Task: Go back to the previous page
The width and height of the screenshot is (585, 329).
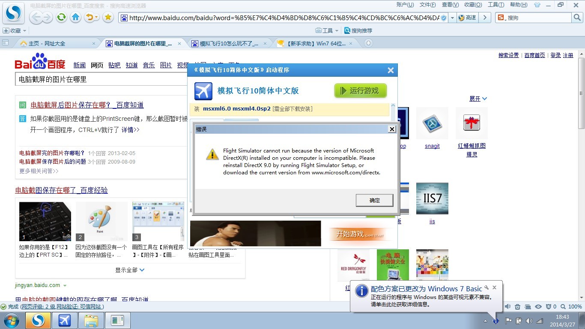Action: coord(36,18)
